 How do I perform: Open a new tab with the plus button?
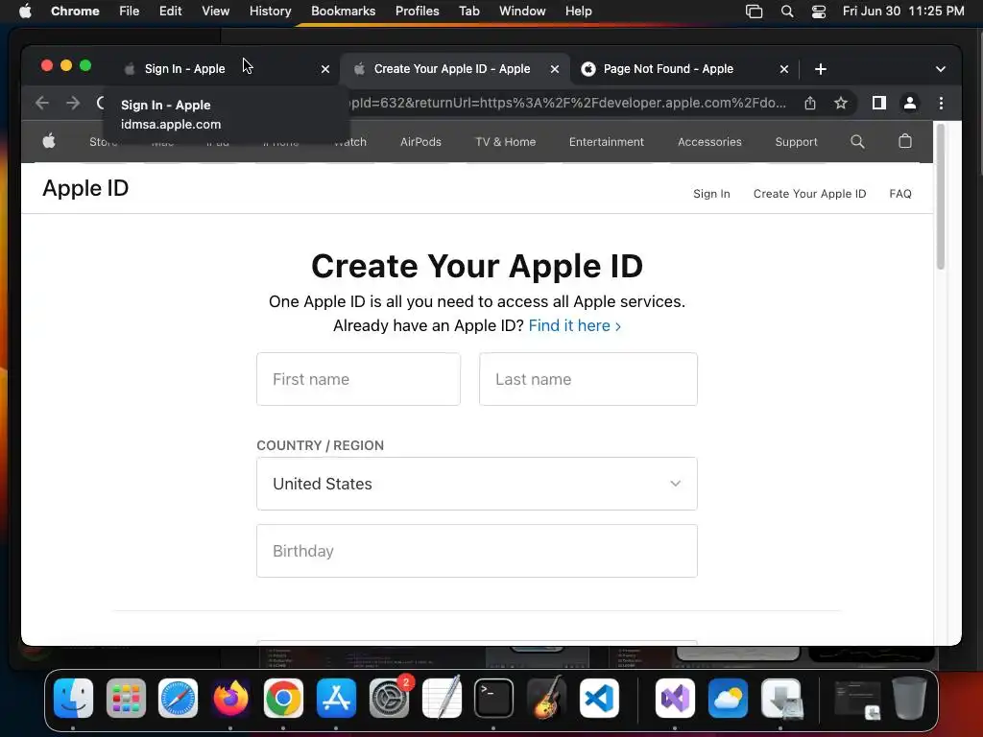(x=821, y=69)
